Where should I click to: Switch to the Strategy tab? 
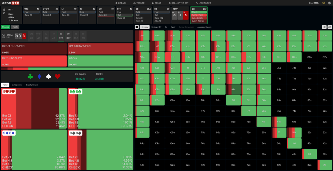(145, 27)
